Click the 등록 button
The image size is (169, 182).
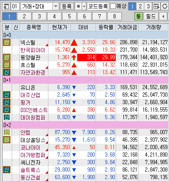[67, 6]
